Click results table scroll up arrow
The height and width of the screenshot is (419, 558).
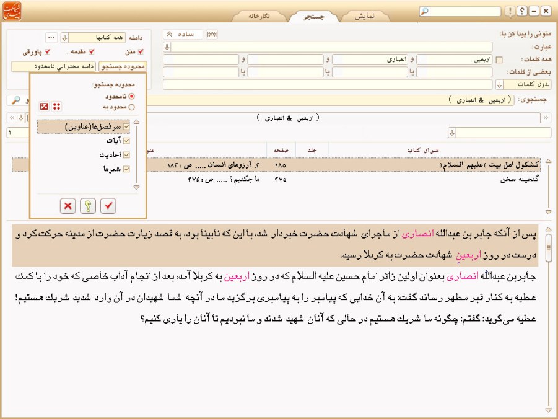click(x=548, y=161)
